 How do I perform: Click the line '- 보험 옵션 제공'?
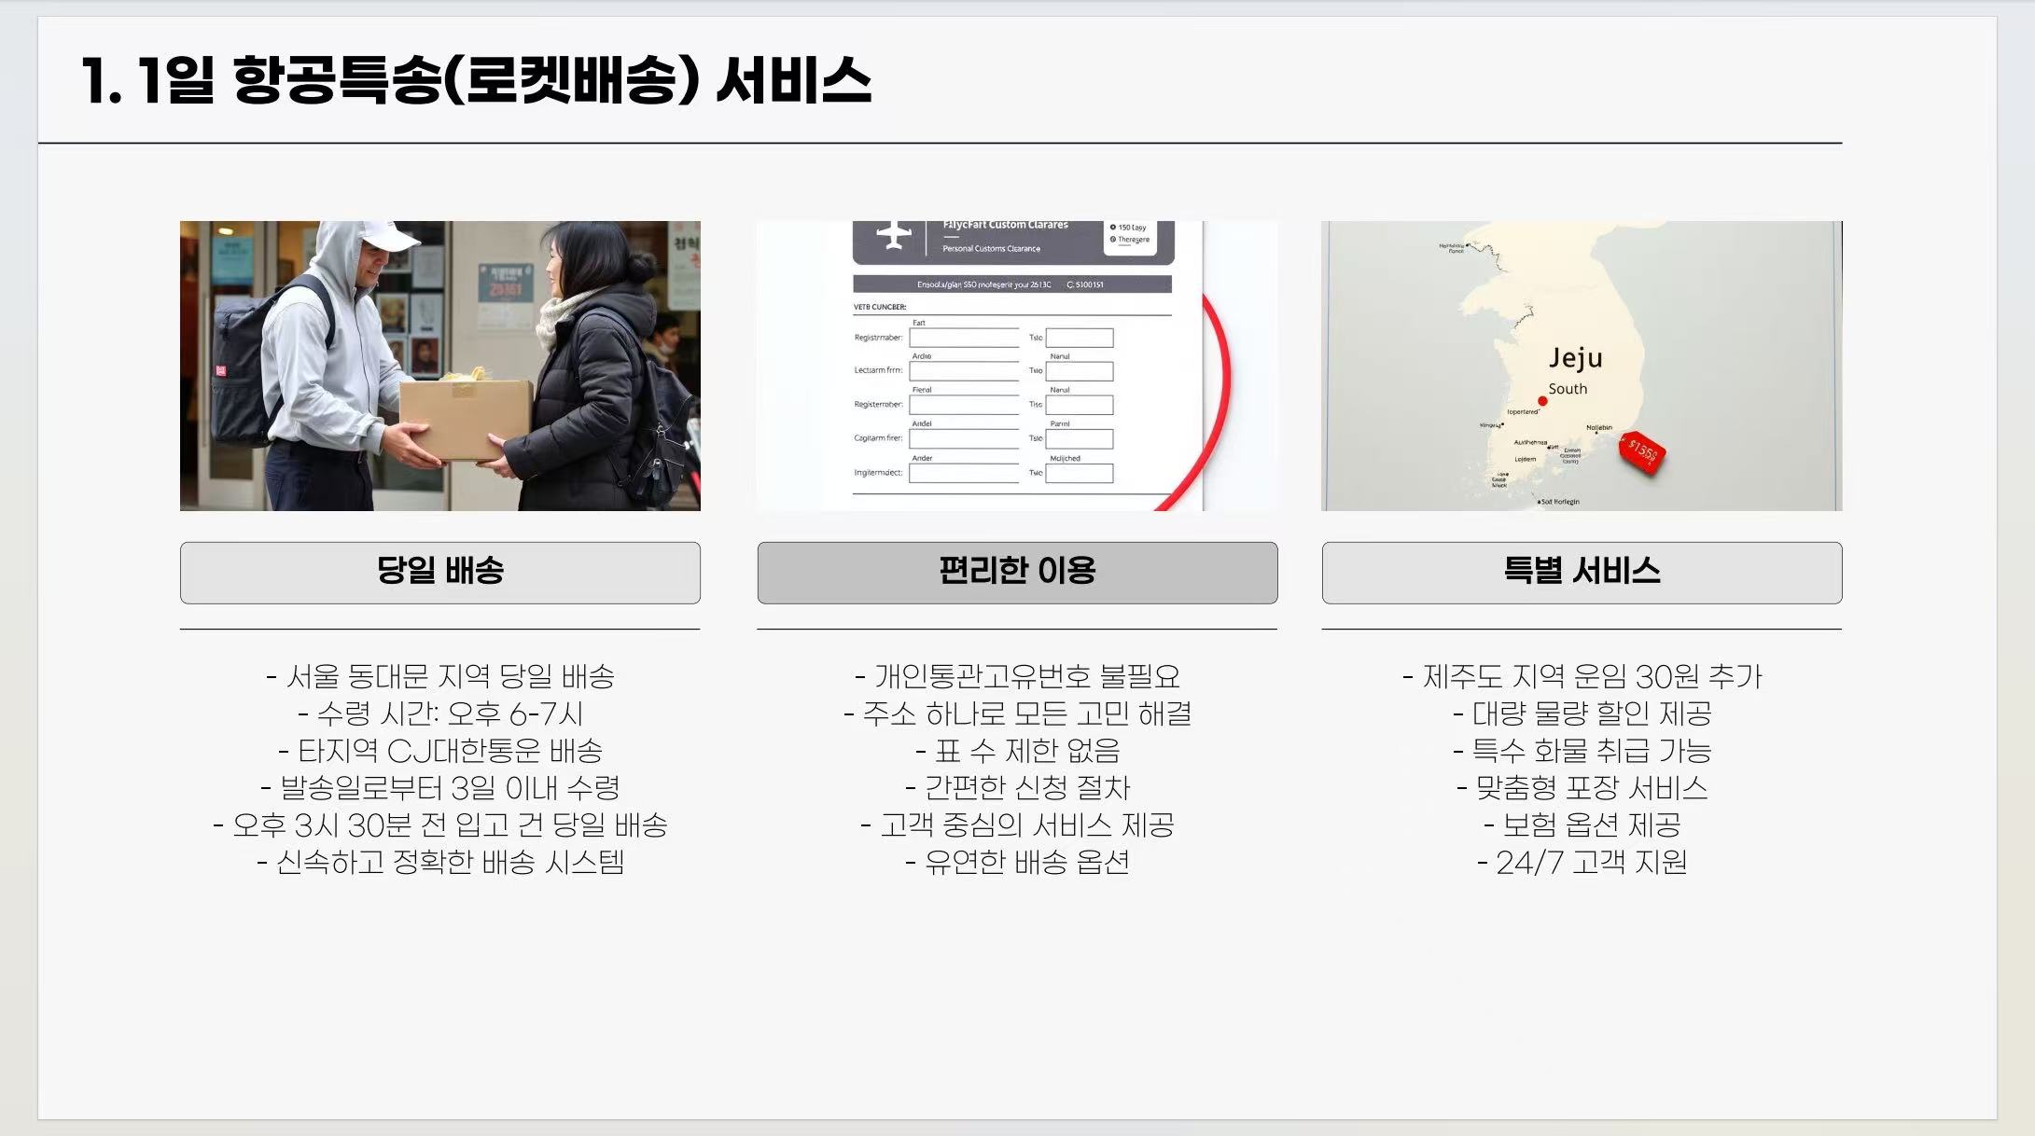point(1582,825)
